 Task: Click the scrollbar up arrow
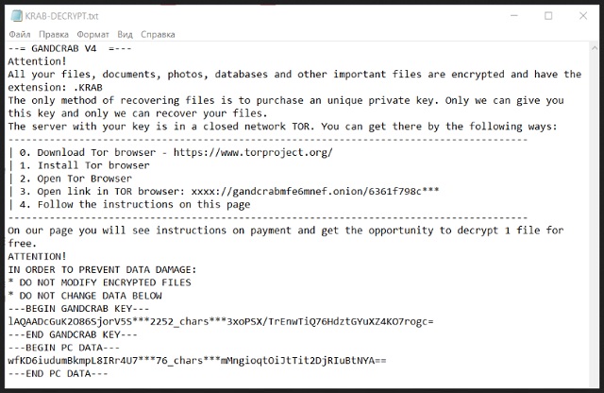point(594,48)
